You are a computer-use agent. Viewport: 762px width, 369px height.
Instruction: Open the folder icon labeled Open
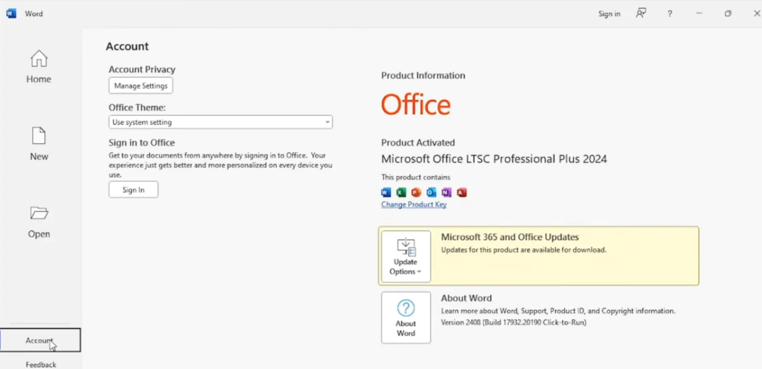[39, 213]
